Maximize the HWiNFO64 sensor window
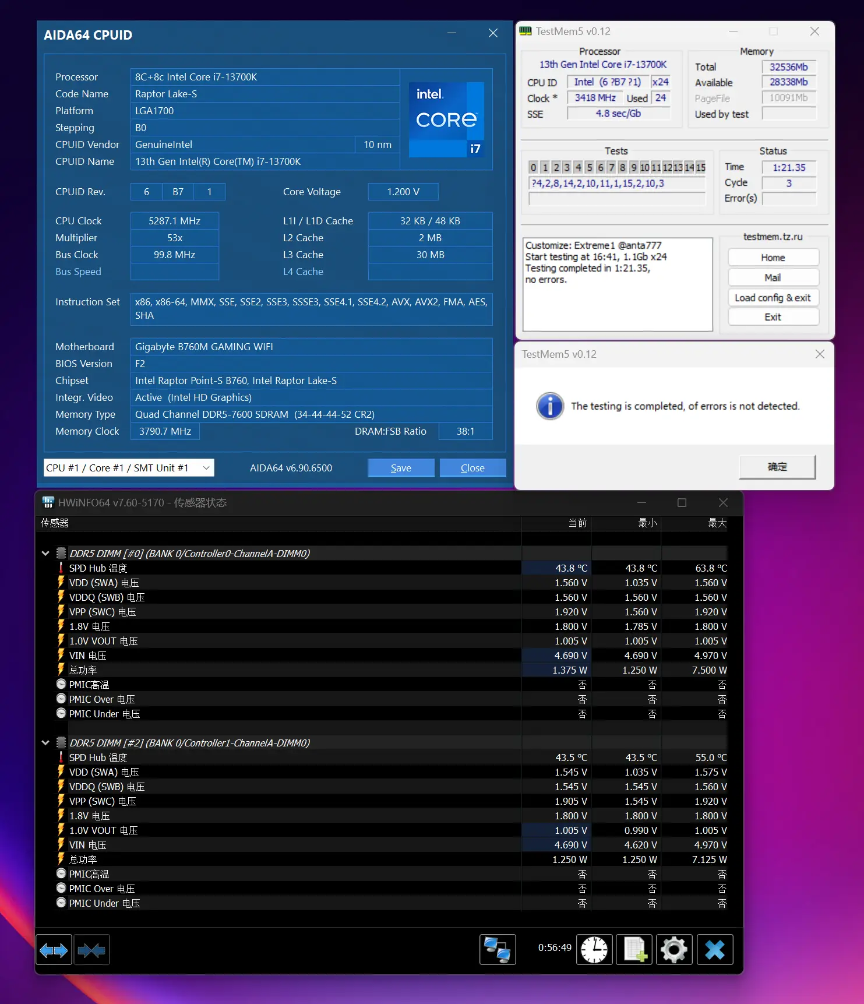 (x=682, y=502)
